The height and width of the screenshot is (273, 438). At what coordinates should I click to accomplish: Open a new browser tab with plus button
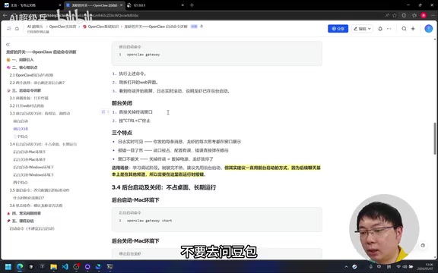click(192, 5)
